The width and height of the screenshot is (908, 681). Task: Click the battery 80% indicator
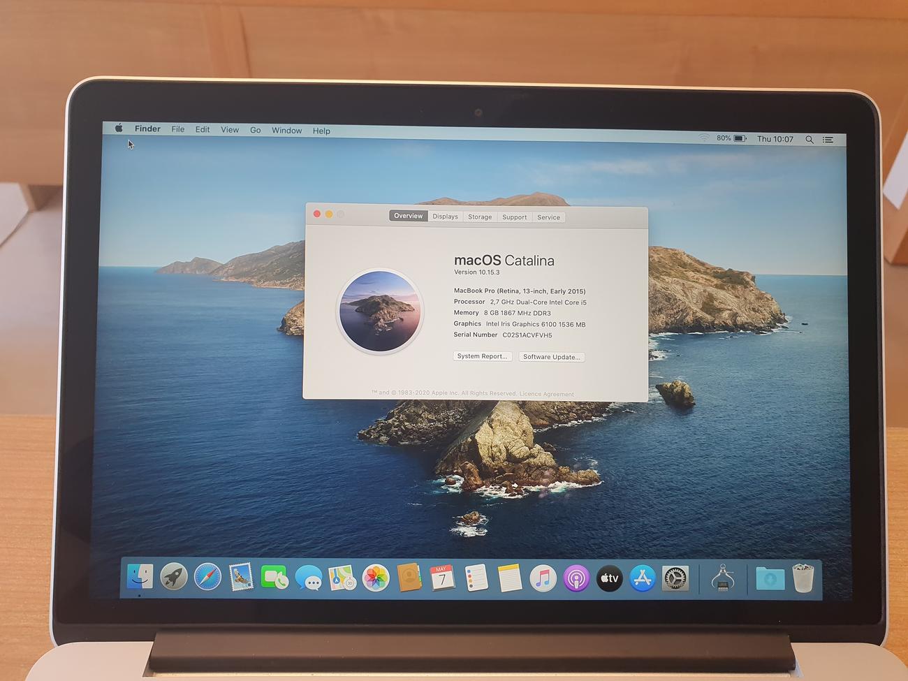732,138
